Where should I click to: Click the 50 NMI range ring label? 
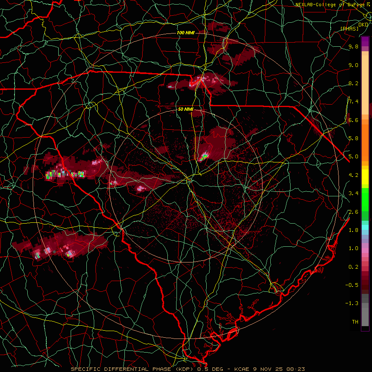pyautogui.click(x=186, y=109)
